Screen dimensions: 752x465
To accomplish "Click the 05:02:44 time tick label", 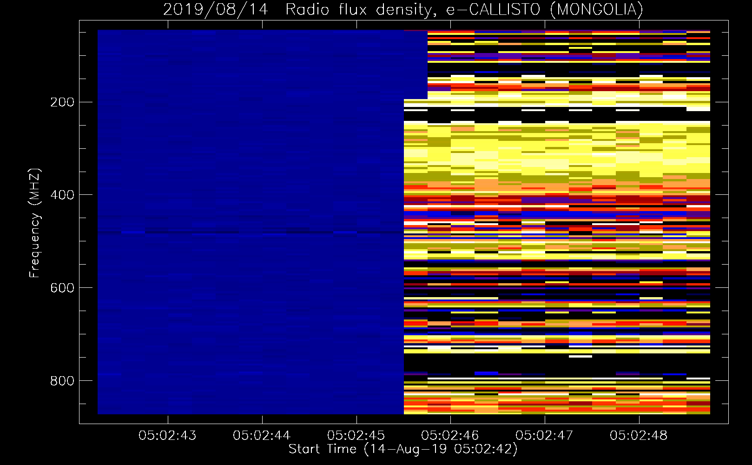I will coord(262,436).
